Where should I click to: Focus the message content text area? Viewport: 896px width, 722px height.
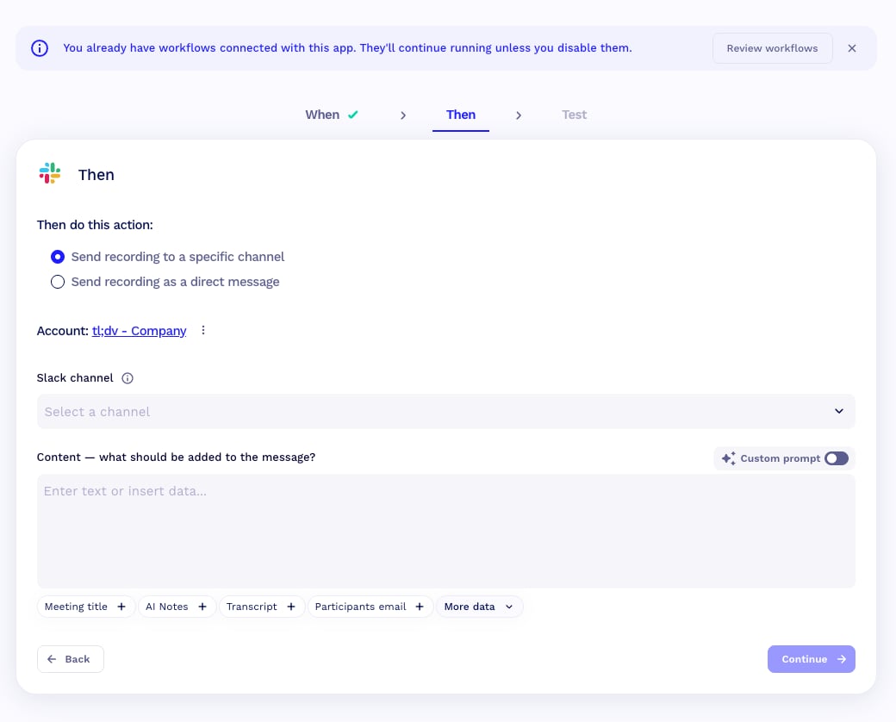click(445, 531)
